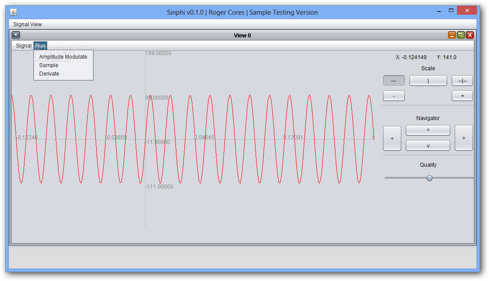Navigate left with the < button
Viewport: 489px width, 281px height.
[392, 138]
